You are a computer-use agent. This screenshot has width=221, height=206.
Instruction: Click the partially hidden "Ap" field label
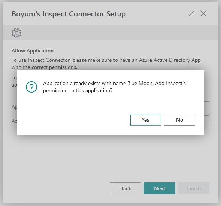click(x=14, y=107)
